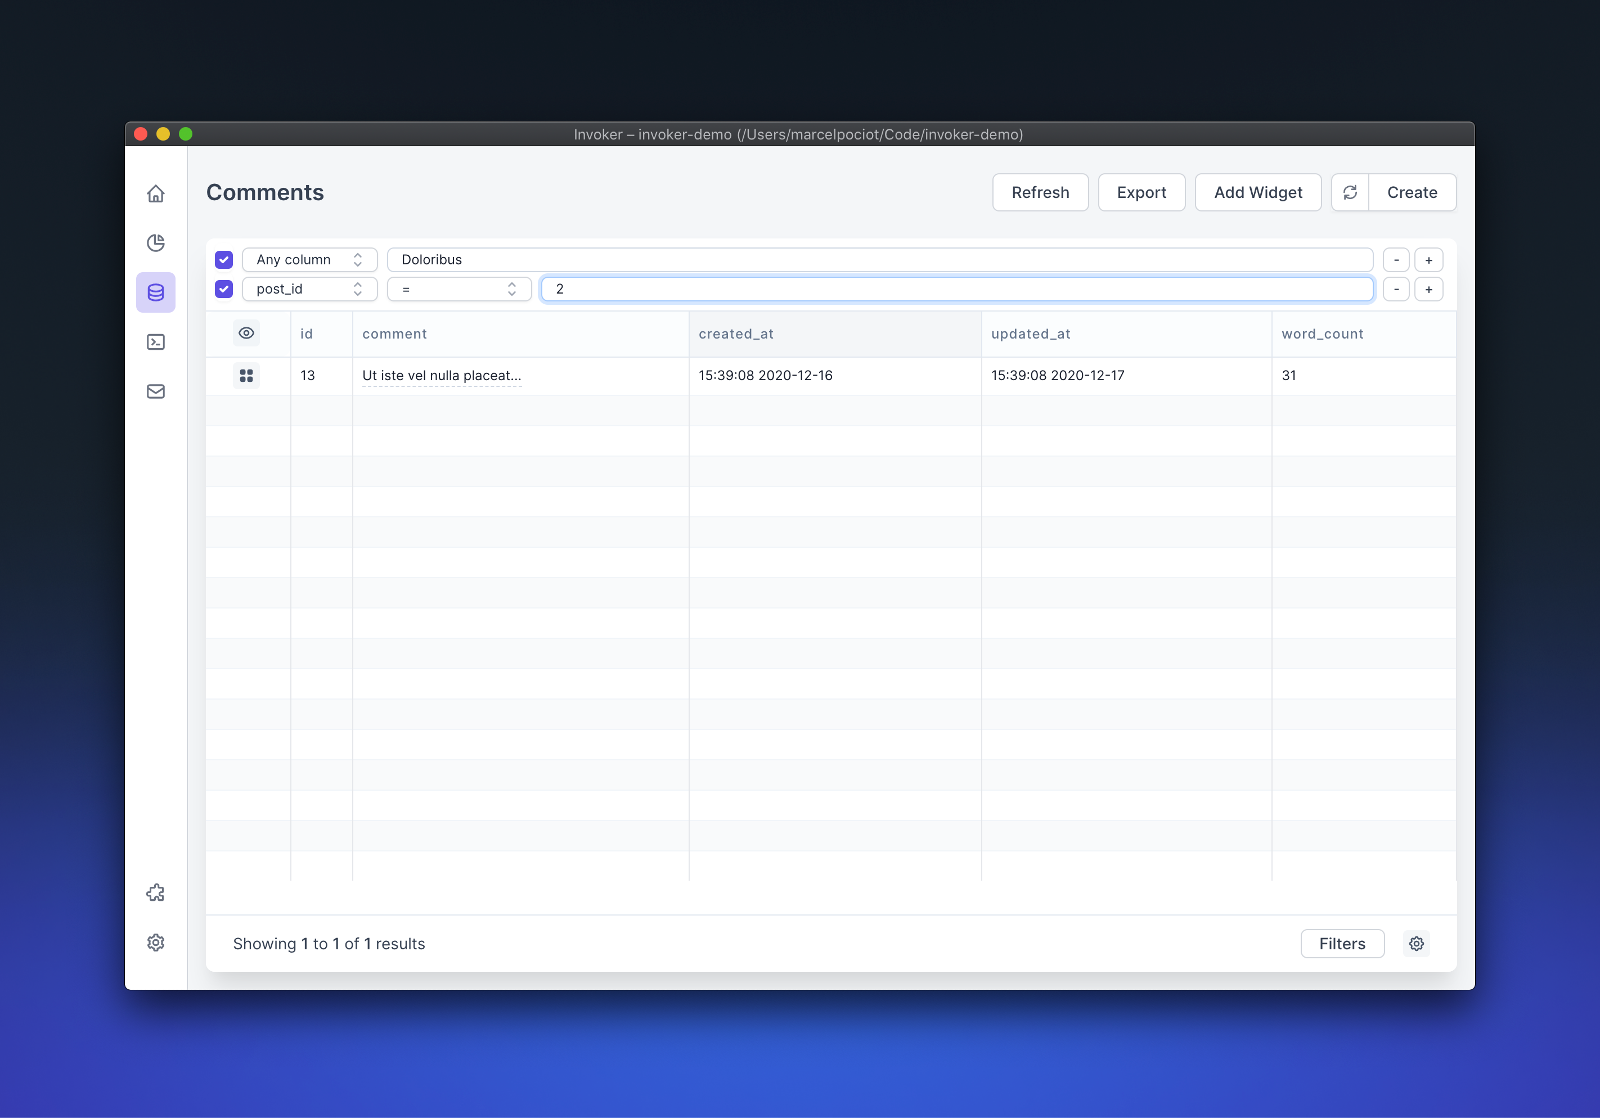1600x1118 pixels.
Task: Uncheck the post_id filter checkbox
Action: (224, 289)
